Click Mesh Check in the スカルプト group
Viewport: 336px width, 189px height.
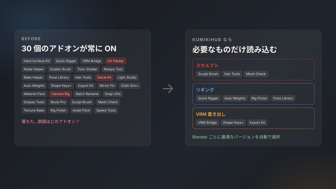[256, 74]
